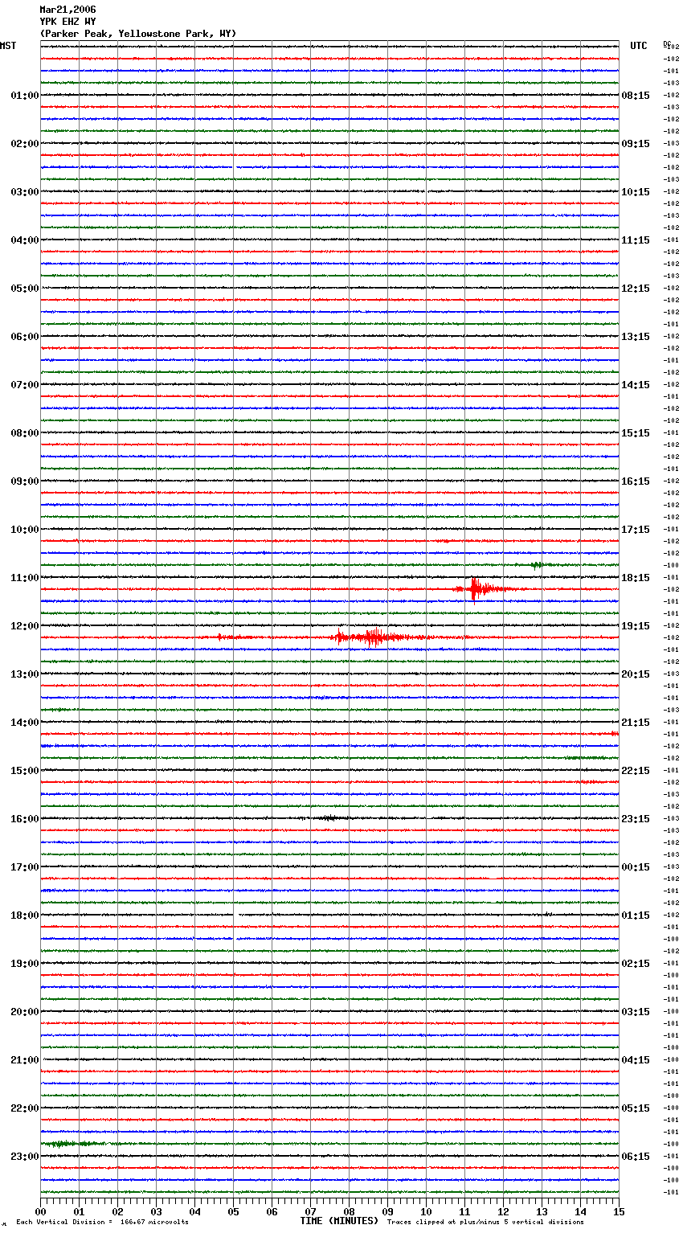Click the 03:00 MST hour label
The height and width of the screenshot is (1233, 683).
[25, 192]
